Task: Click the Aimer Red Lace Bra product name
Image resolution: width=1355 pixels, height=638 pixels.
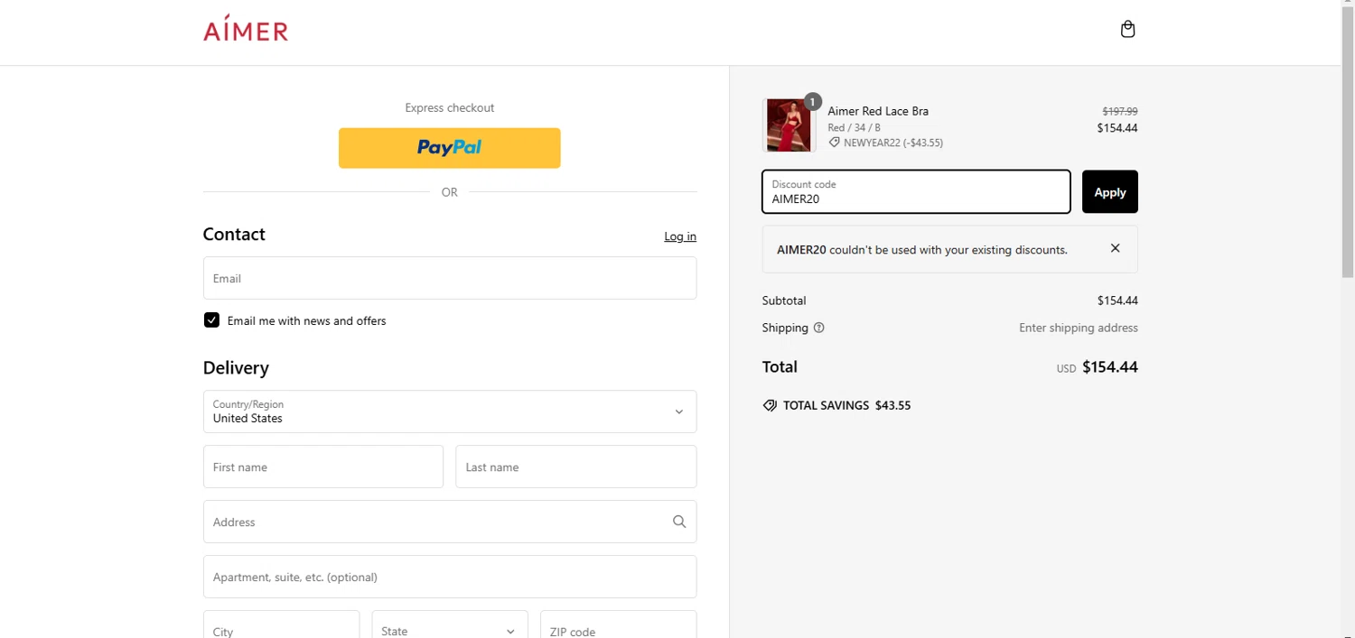Action: pos(878,111)
